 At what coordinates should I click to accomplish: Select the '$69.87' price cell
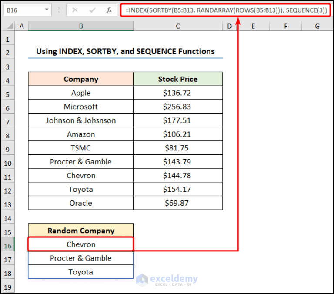[178, 203]
